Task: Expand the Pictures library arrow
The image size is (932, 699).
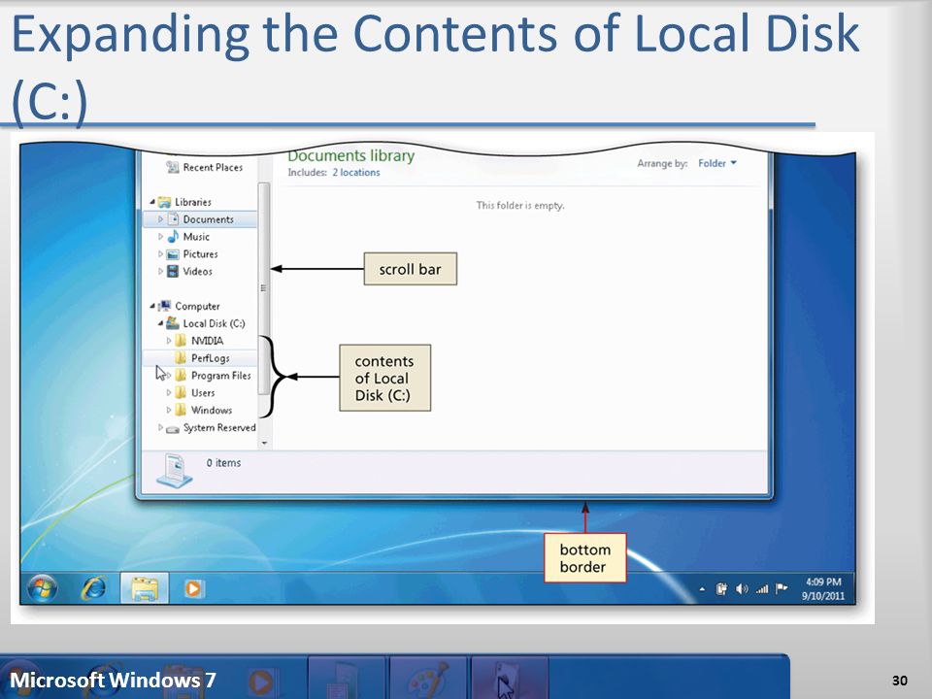Action: pos(160,253)
